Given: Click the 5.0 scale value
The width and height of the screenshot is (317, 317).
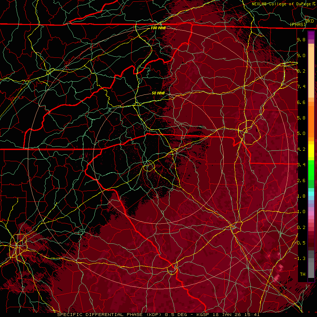Looking at the screenshot, I should [301, 133].
